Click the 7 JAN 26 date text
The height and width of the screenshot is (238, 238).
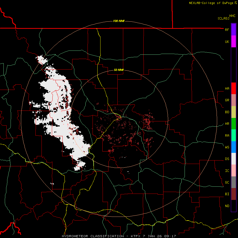pos(153,236)
